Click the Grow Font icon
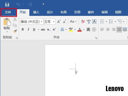Image resolution: width=128 pixels, height=96 pixels. tap(59, 22)
